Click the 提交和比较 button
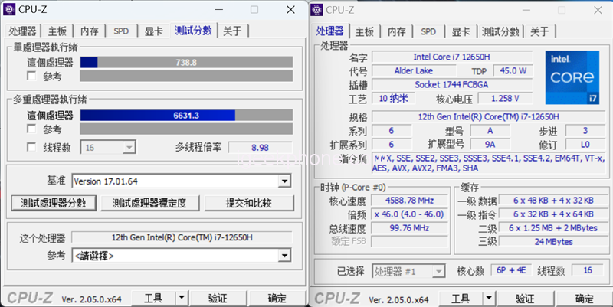Image resolution: width=613 pixels, height=307 pixels. click(x=248, y=203)
